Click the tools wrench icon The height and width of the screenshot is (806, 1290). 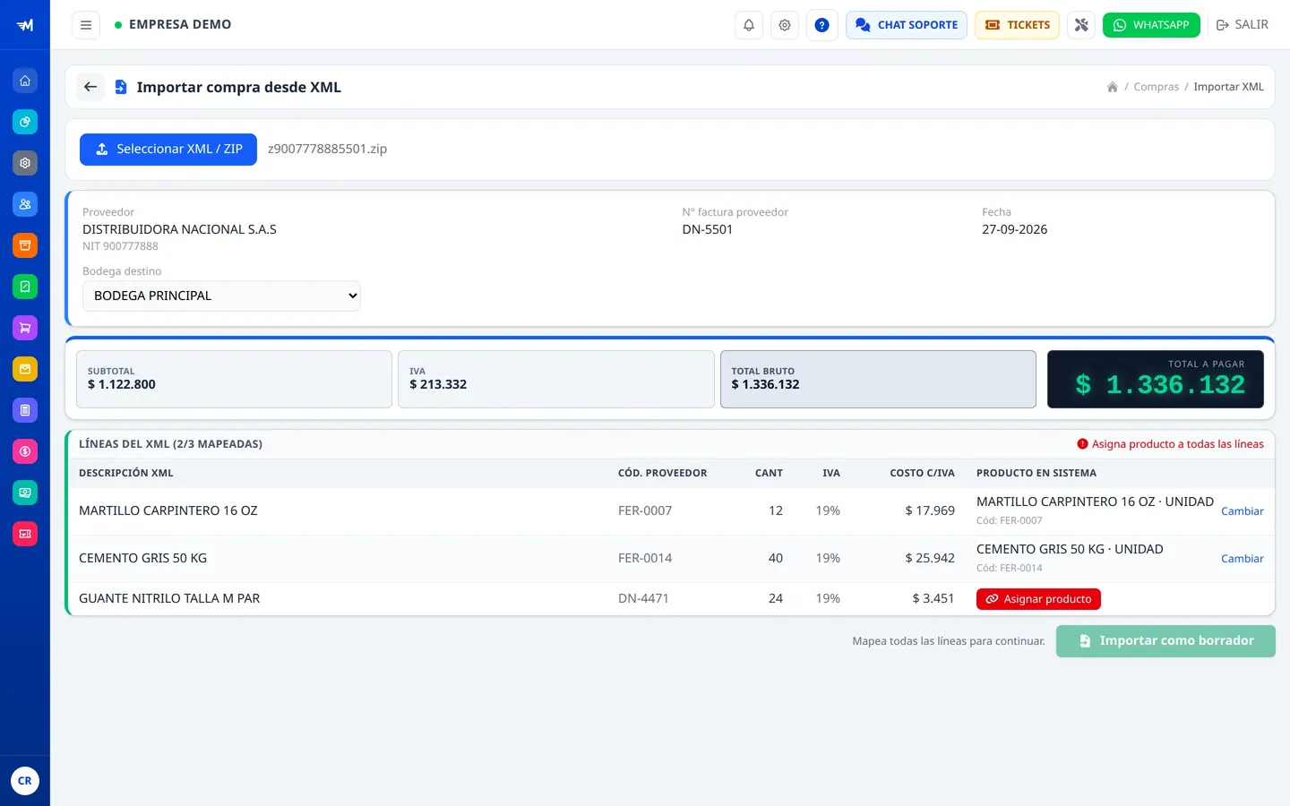tap(1081, 25)
